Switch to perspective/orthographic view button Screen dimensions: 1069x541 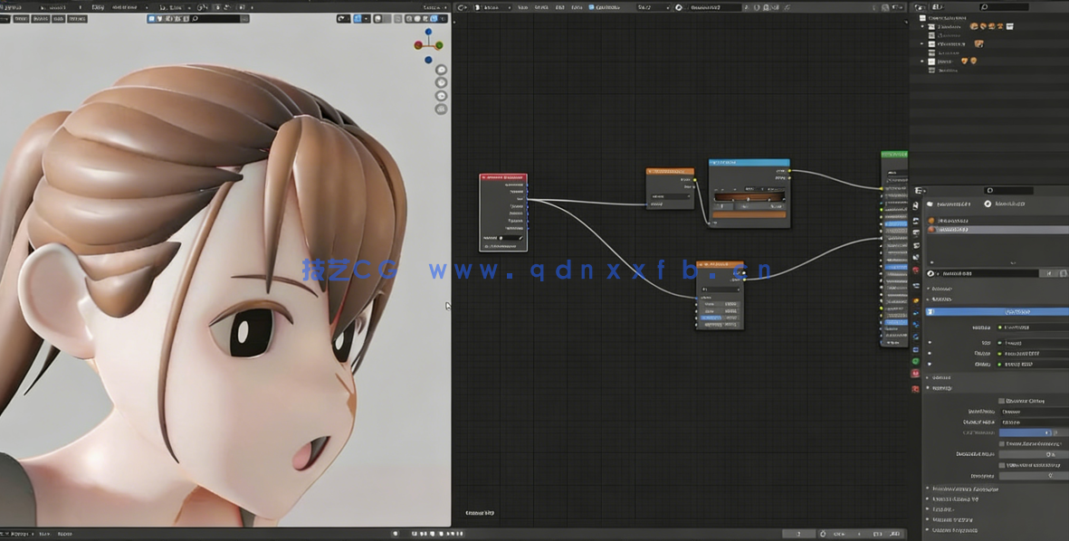coord(441,109)
